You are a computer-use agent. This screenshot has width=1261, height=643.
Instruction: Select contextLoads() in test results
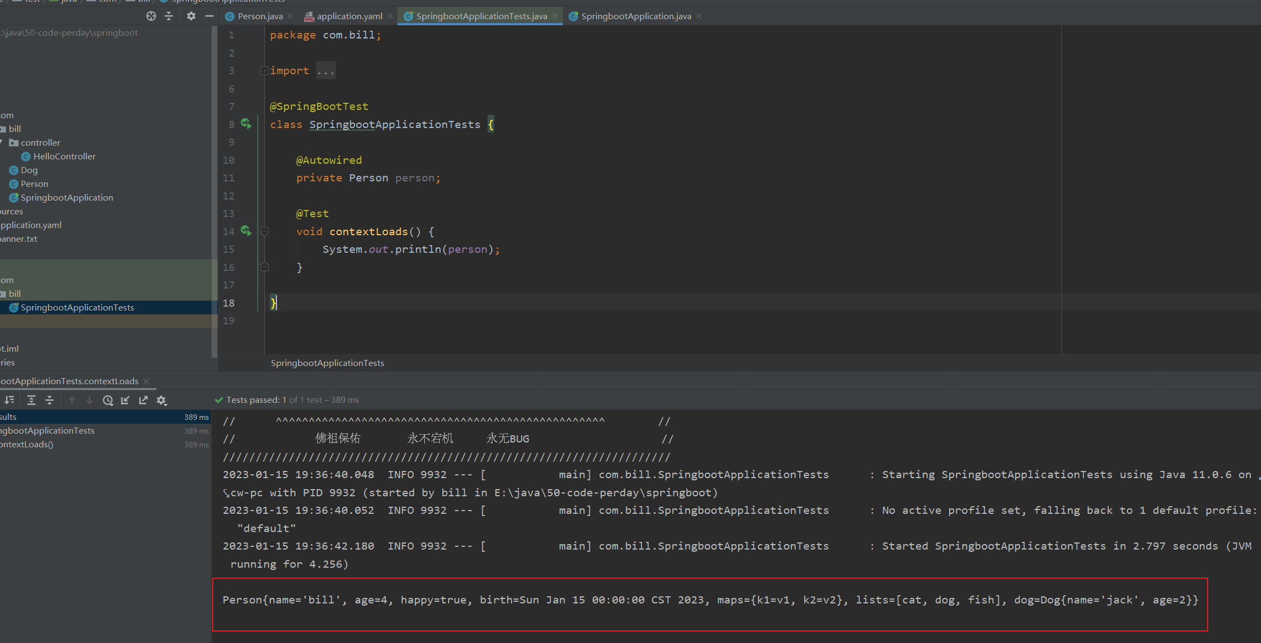[x=26, y=444]
